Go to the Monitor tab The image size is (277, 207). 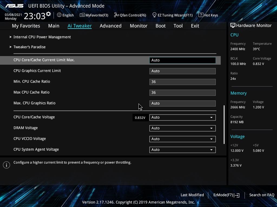click(x=138, y=26)
